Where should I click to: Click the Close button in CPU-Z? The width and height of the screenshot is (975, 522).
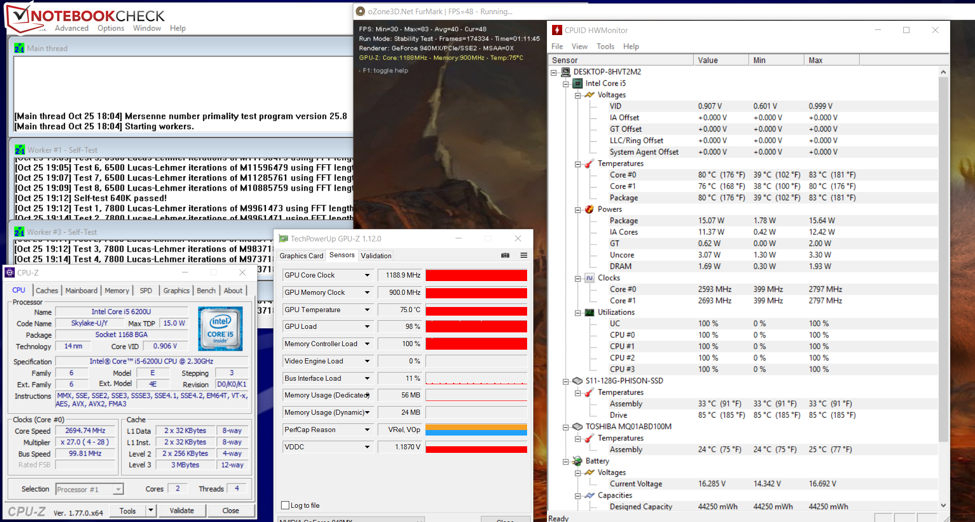230,510
